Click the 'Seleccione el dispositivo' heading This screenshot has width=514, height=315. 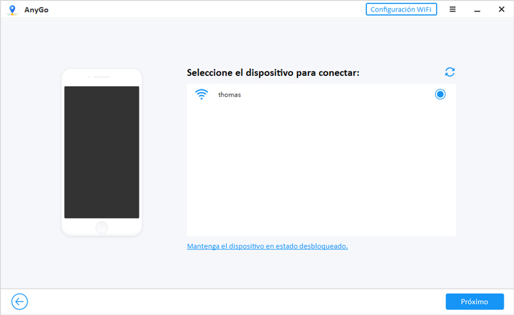pyautogui.click(x=273, y=73)
